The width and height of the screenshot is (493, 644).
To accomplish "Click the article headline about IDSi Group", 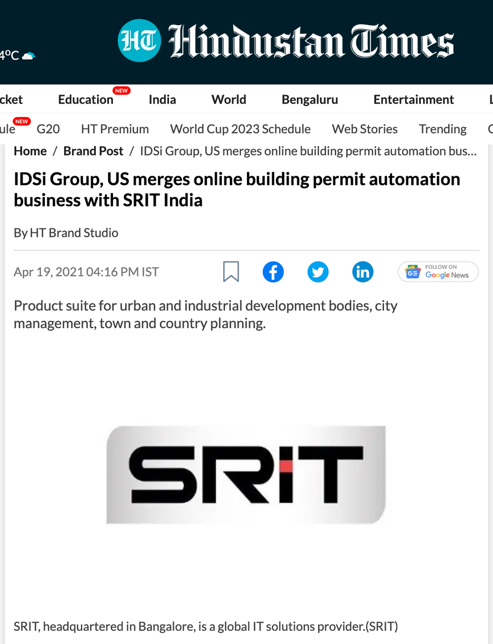I will tap(237, 189).
